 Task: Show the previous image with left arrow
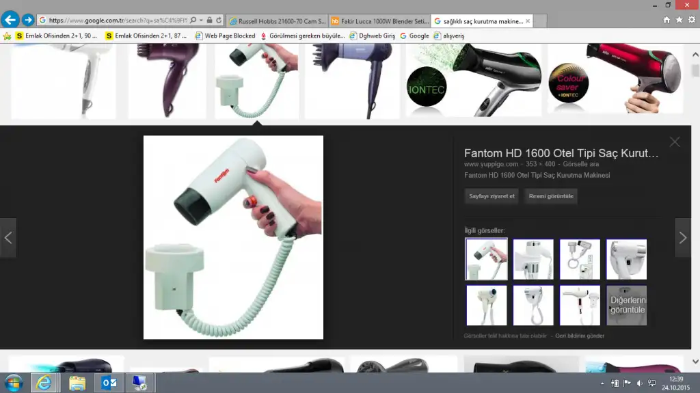8,238
